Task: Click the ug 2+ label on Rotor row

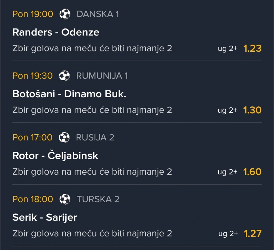Action: point(227,172)
